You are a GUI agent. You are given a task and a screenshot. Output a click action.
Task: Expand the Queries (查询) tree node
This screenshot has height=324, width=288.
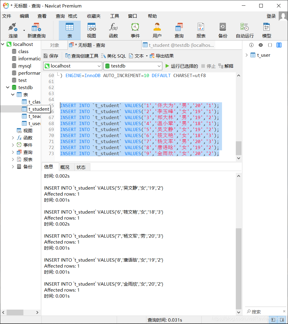pyautogui.click(x=13, y=152)
